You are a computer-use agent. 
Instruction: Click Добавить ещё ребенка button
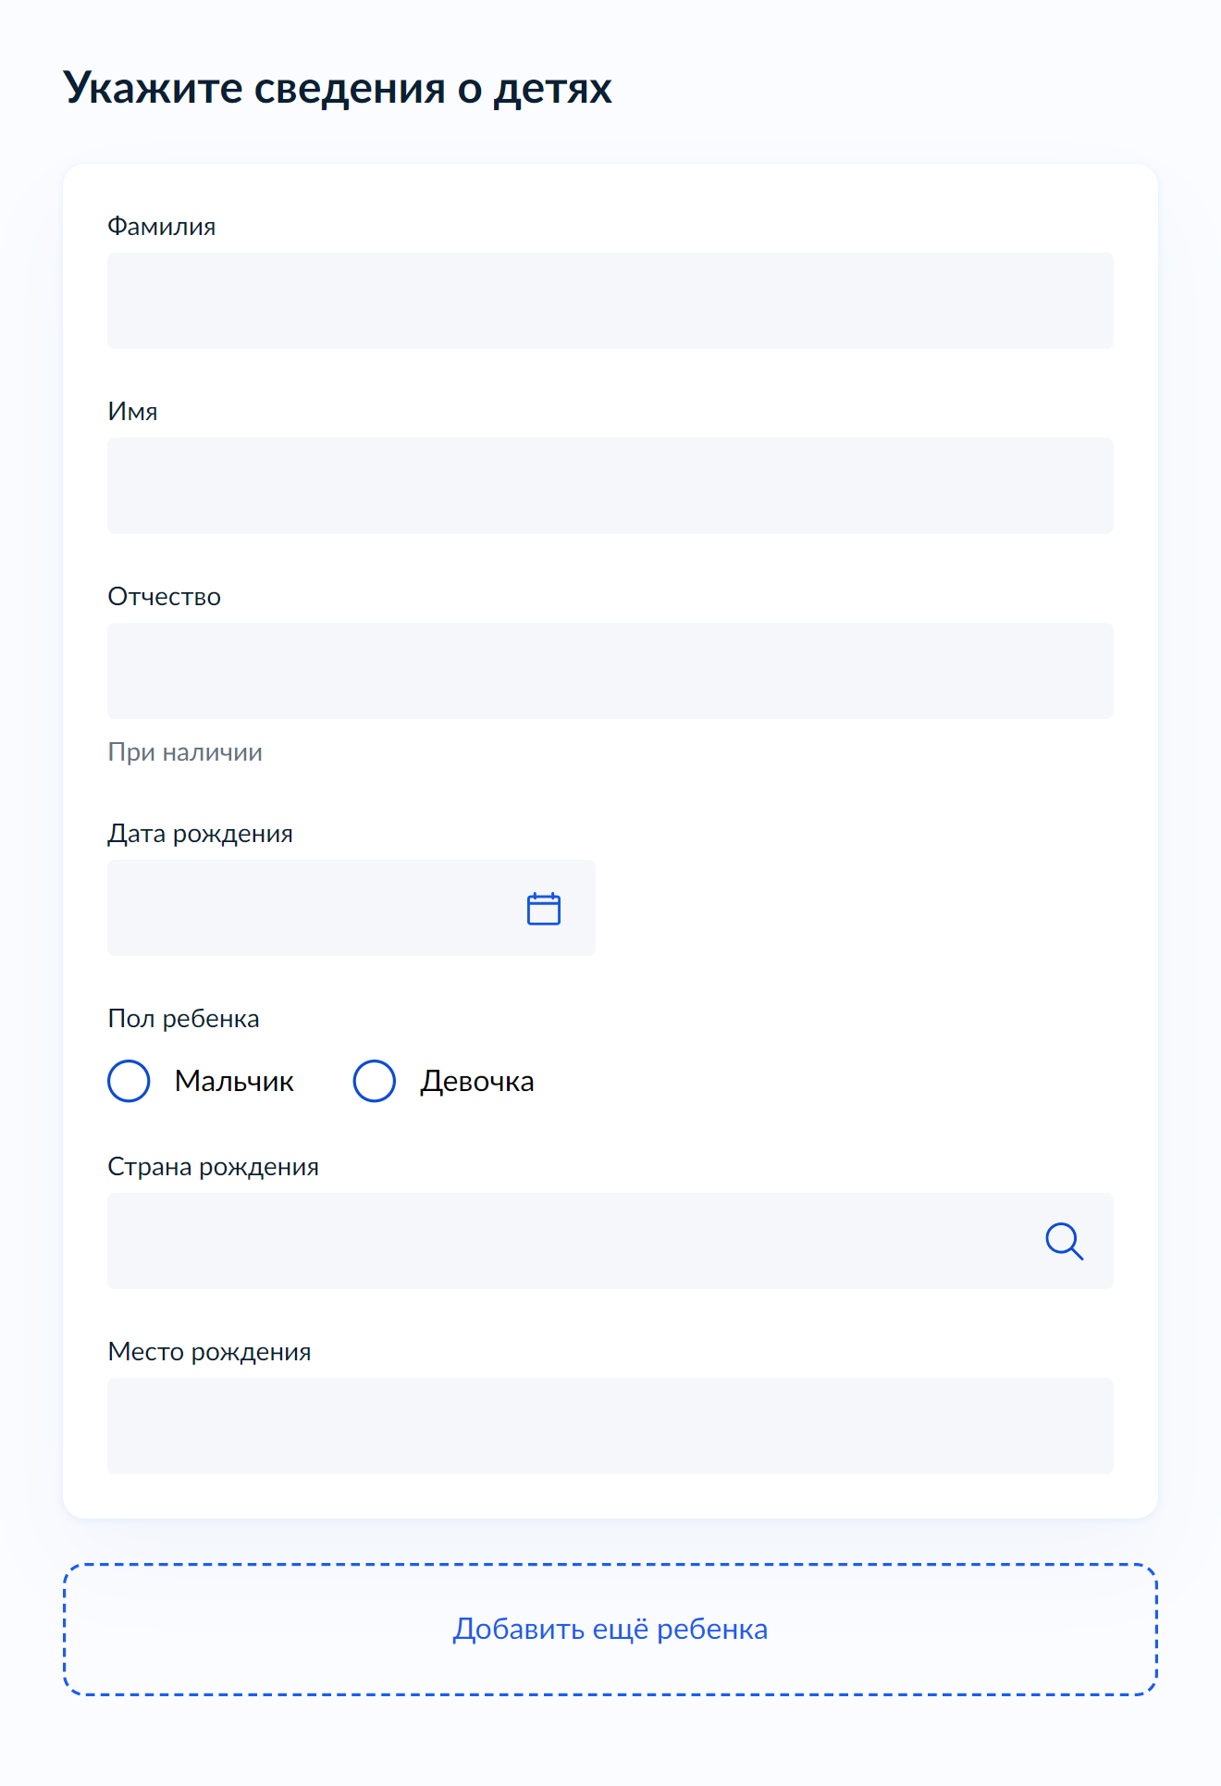point(610,1630)
